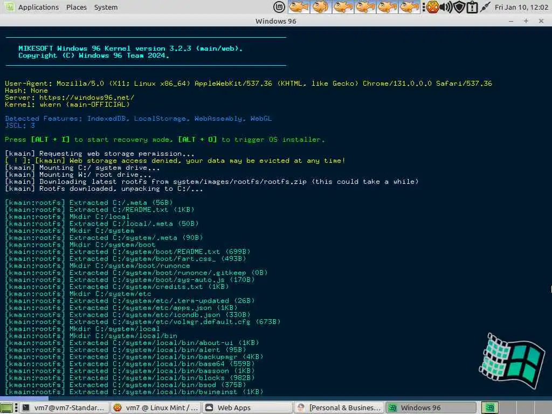Switch to vm7 @ Linux Mint browser task
The height and width of the screenshot is (414, 552).
pyautogui.click(x=156, y=408)
